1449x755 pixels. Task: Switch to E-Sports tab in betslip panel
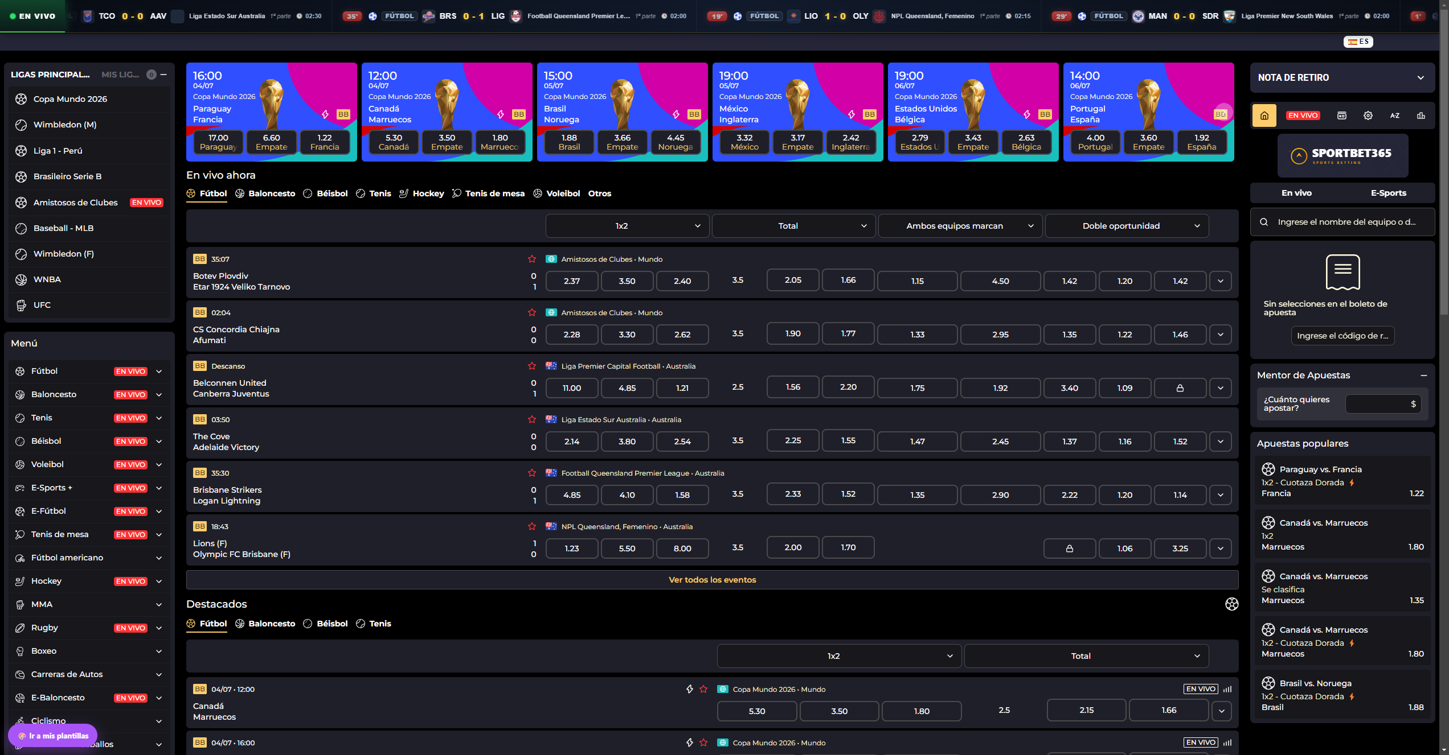click(x=1388, y=193)
